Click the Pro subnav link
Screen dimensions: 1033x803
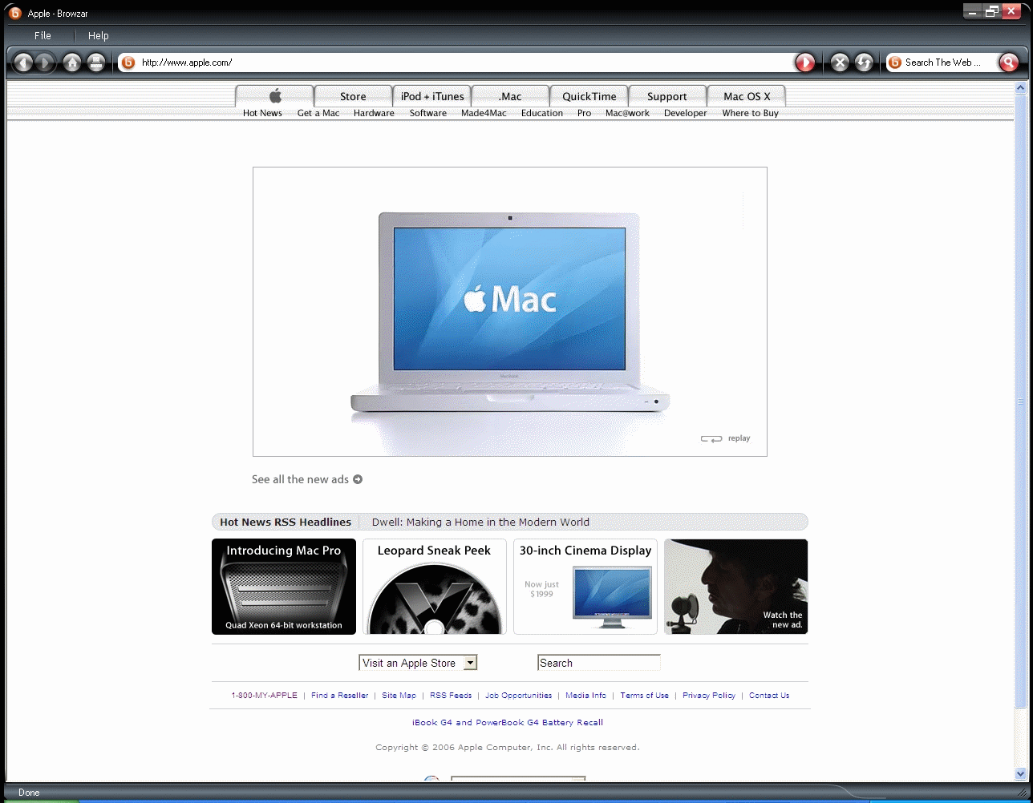tap(584, 113)
